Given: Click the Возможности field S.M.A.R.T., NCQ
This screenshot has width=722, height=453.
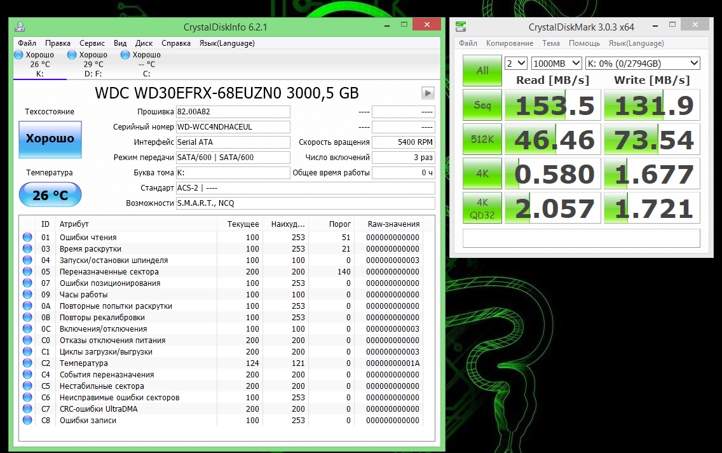Looking at the screenshot, I should click(306, 203).
